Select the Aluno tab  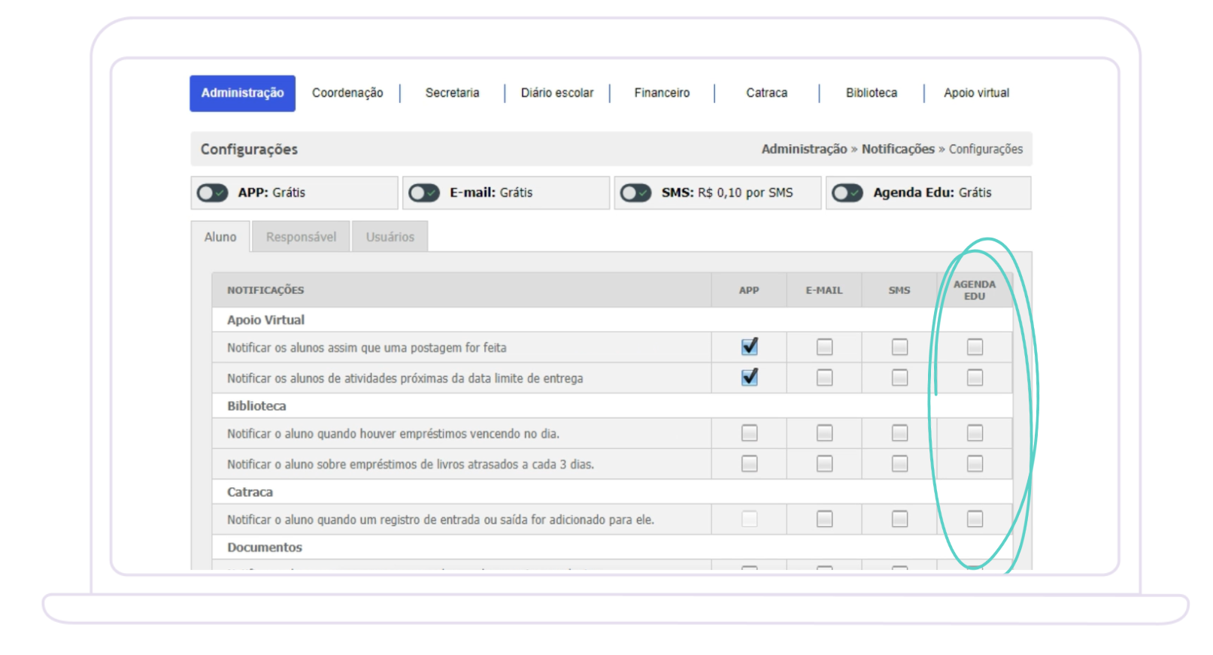(x=220, y=237)
